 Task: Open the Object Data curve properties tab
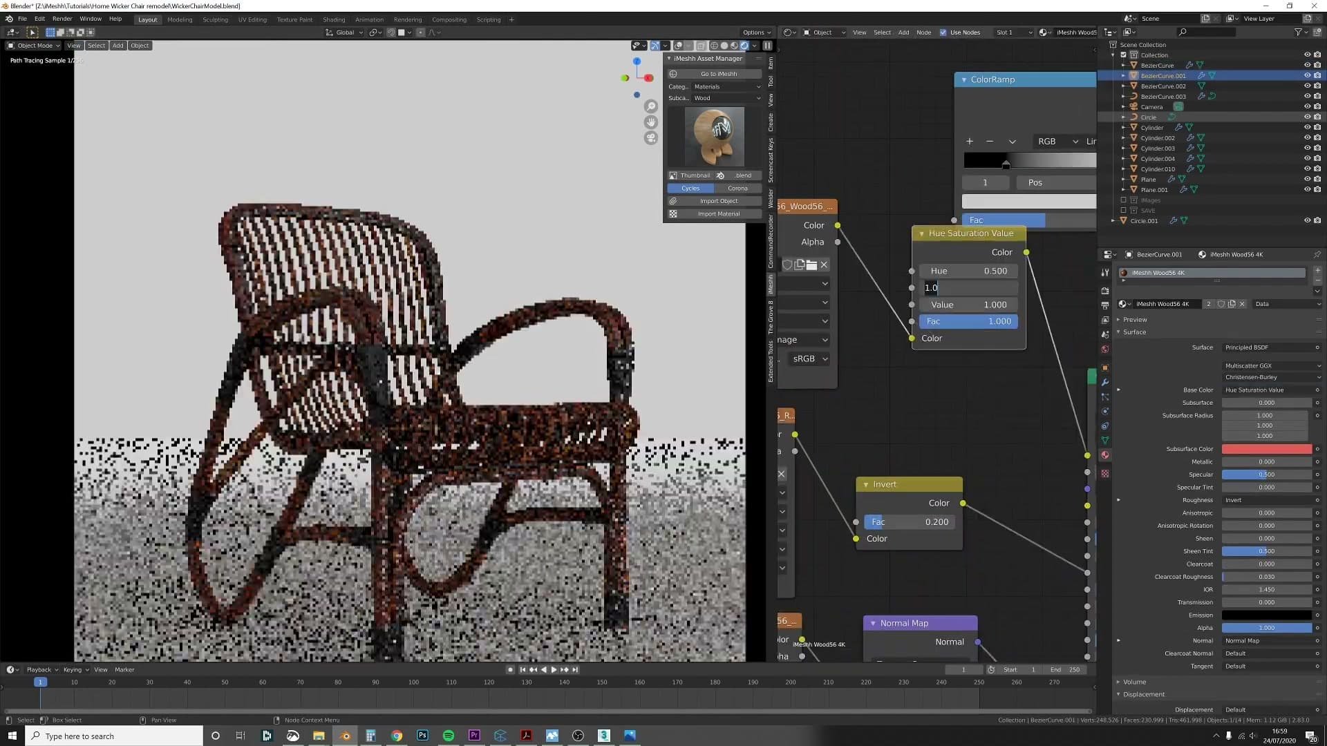coord(1104,440)
